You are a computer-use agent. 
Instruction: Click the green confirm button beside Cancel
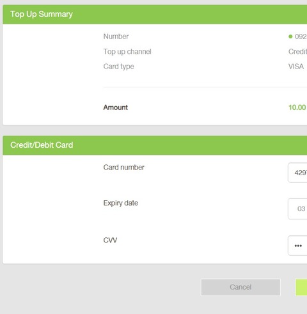click(301, 287)
